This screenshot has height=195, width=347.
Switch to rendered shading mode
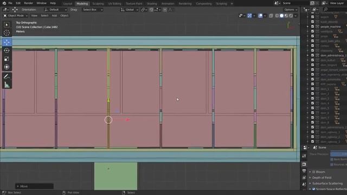tap(291, 16)
